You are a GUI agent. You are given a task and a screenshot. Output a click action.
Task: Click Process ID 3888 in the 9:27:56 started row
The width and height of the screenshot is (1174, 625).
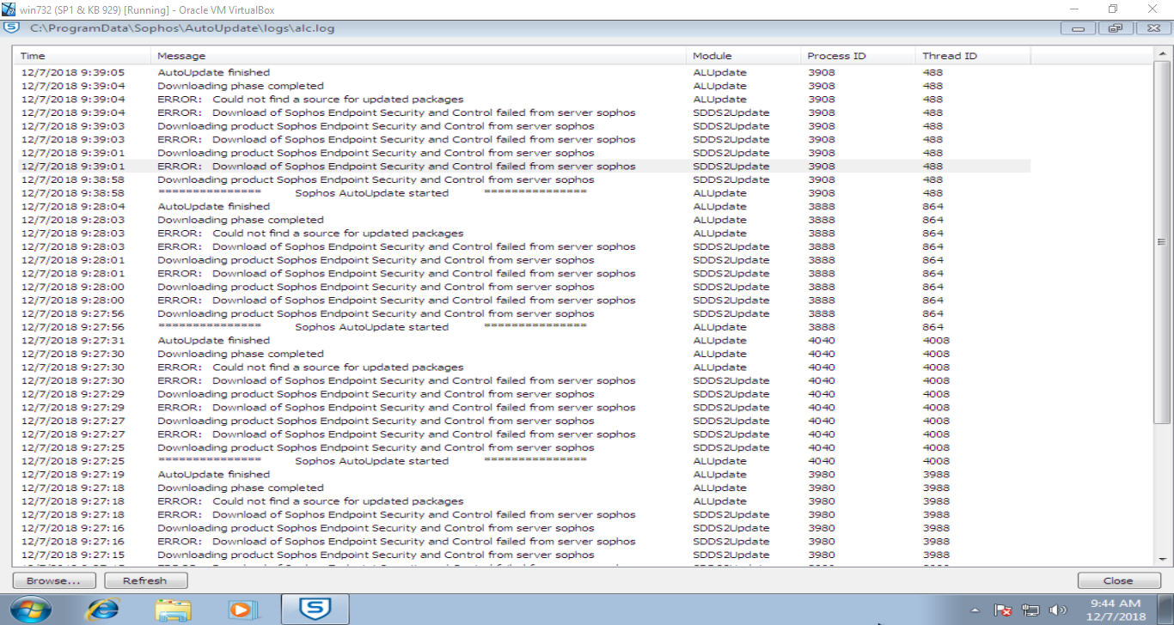coord(822,327)
